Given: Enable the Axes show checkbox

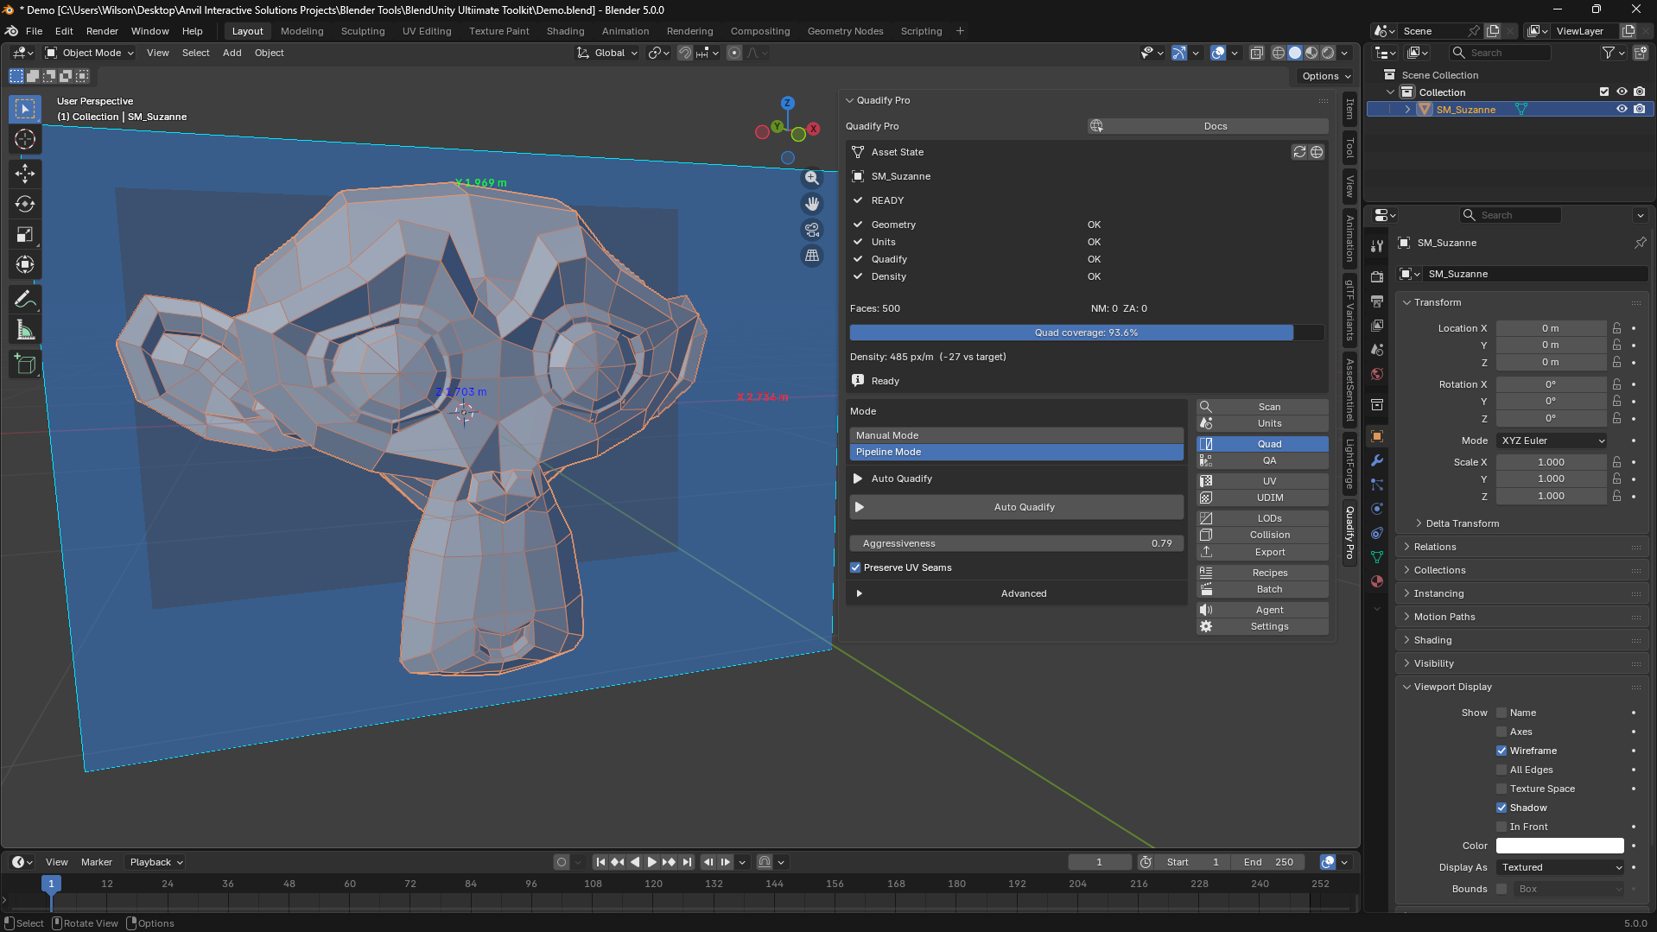Looking at the screenshot, I should [x=1501, y=732].
